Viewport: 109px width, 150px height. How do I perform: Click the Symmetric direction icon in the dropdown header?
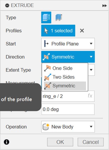(x=46, y=57)
